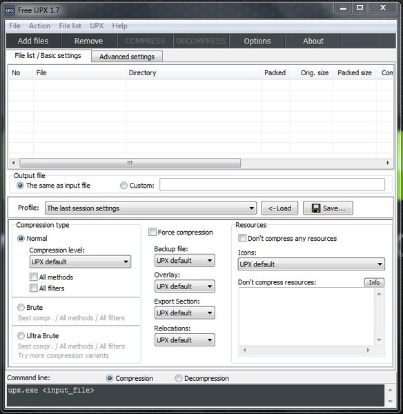
Task: Click resources list scroll down arrow
Action: point(380,340)
